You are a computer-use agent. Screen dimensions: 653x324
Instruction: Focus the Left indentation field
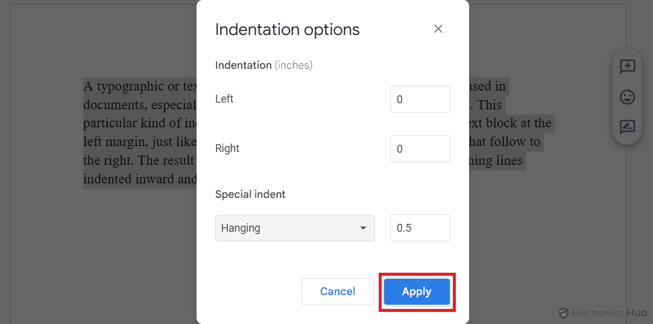coord(420,99)
